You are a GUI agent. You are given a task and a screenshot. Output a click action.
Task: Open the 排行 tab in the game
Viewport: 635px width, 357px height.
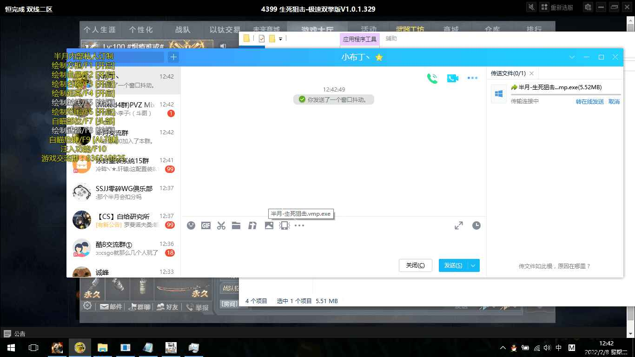tap(535, 29)
